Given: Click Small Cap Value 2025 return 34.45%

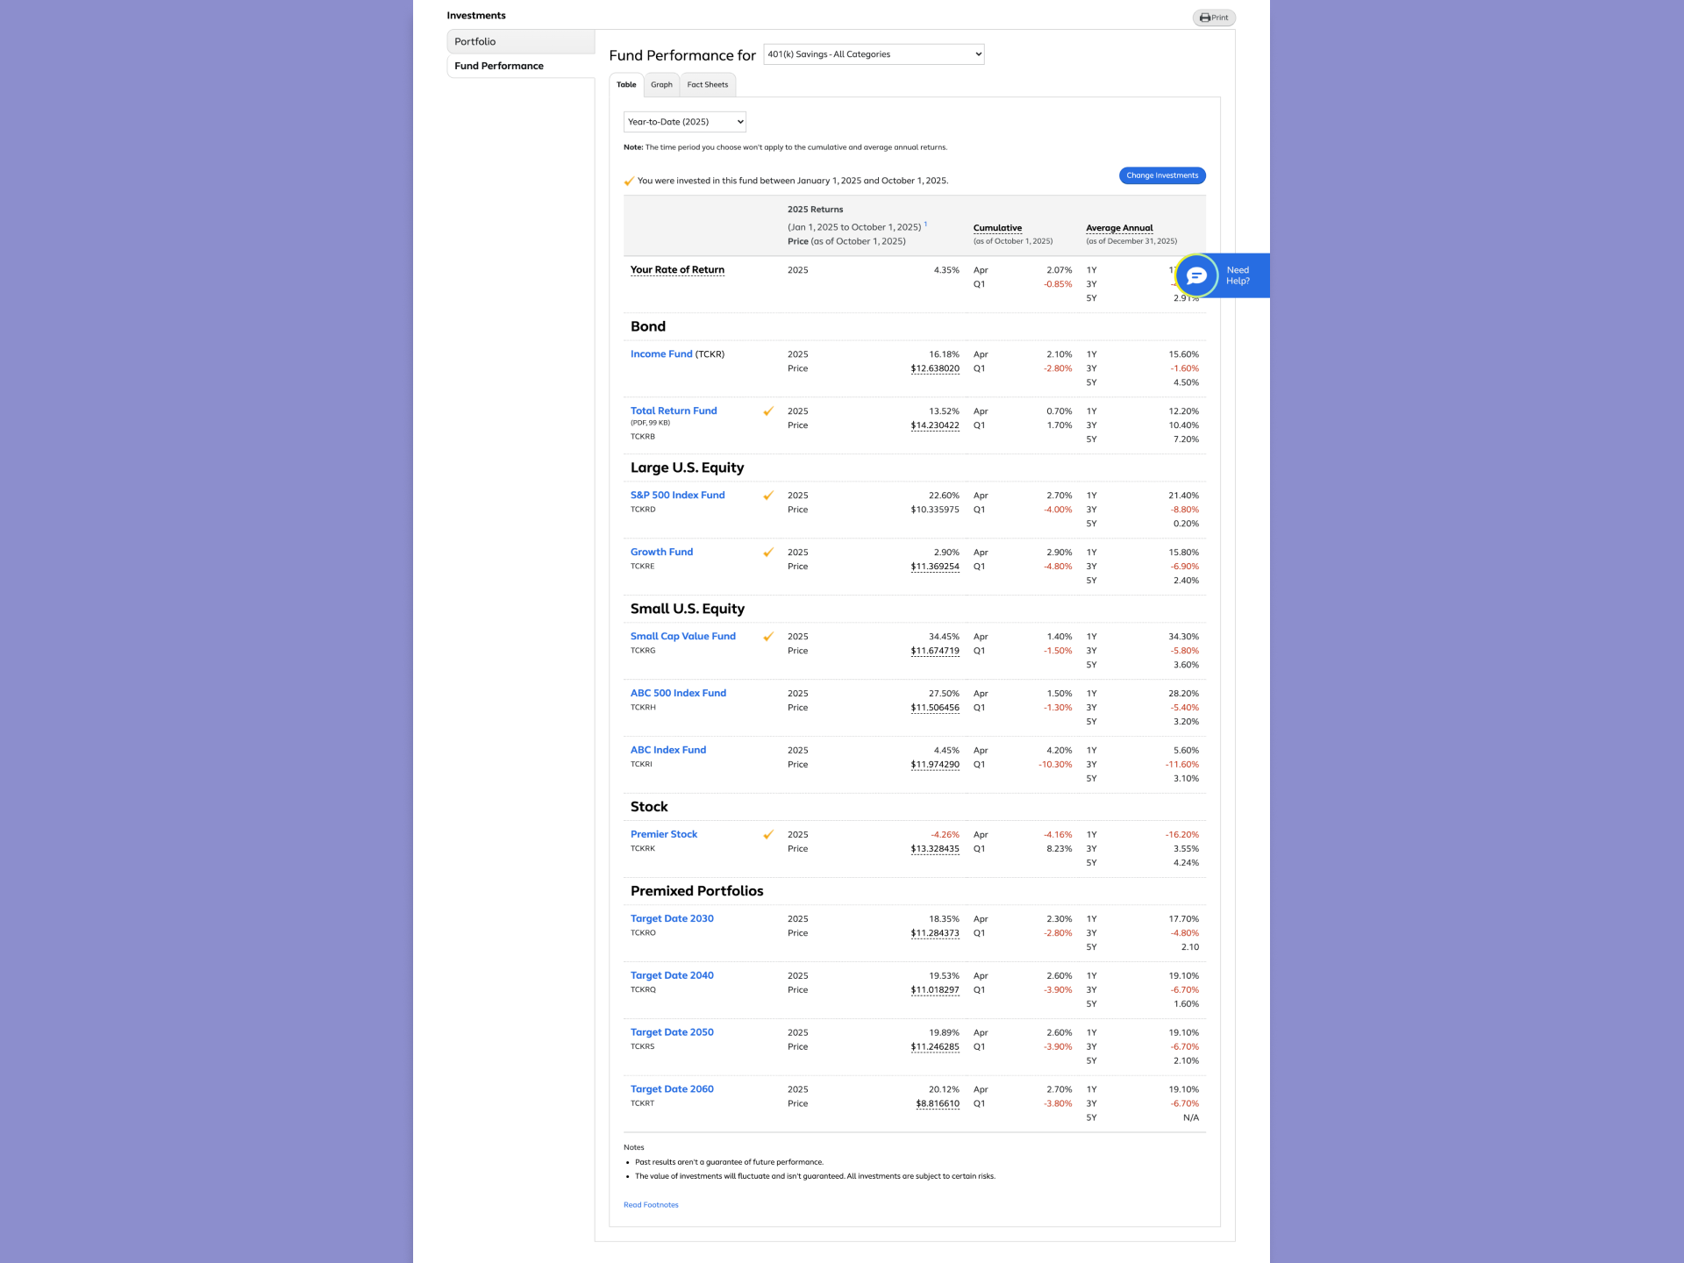Looking at the screenshot, I should [944, 637].
